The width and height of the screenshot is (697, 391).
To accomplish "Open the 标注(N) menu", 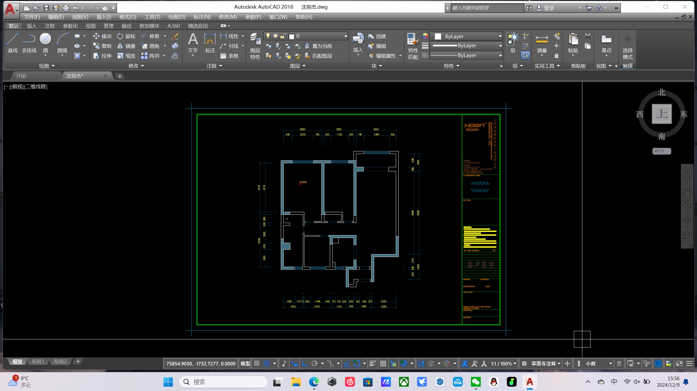I will (x=202, y=17).
